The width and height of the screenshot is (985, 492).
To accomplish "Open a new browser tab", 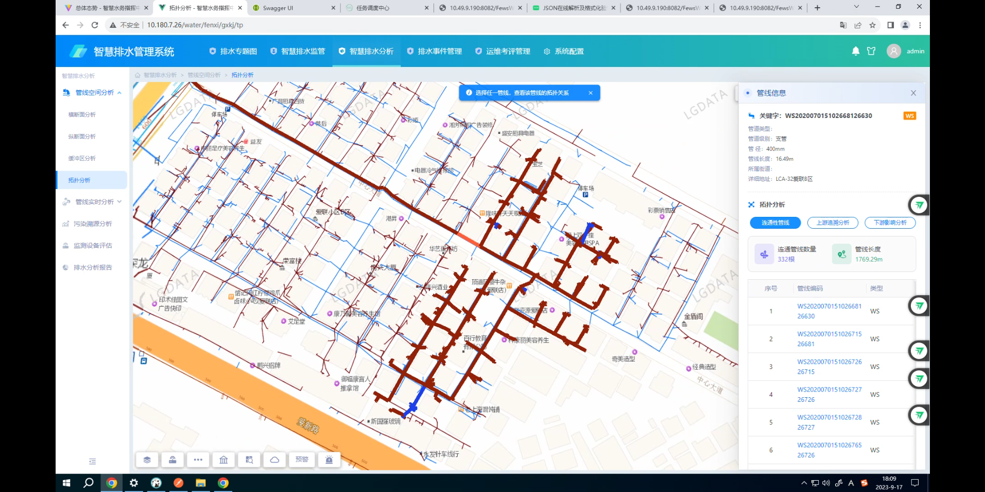I will [x=817, y=8].
